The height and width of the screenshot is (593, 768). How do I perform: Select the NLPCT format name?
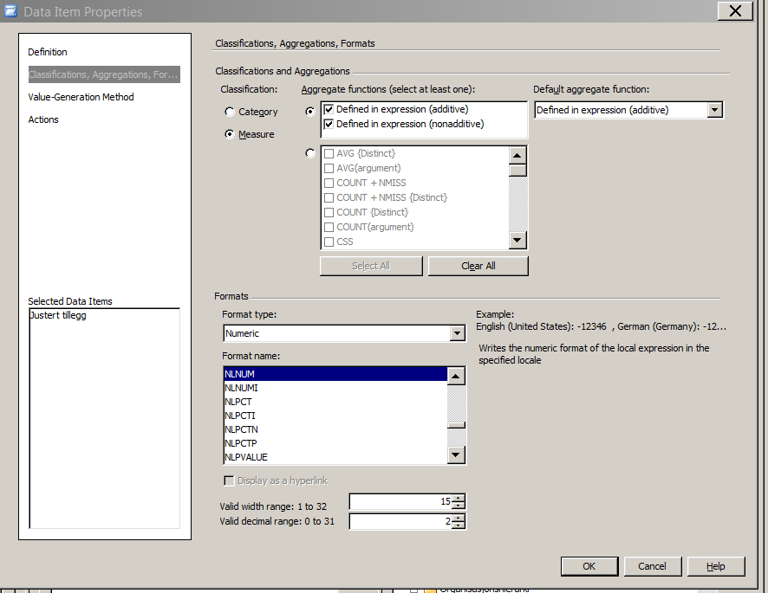pyautogui.click(x=335, y=402)
